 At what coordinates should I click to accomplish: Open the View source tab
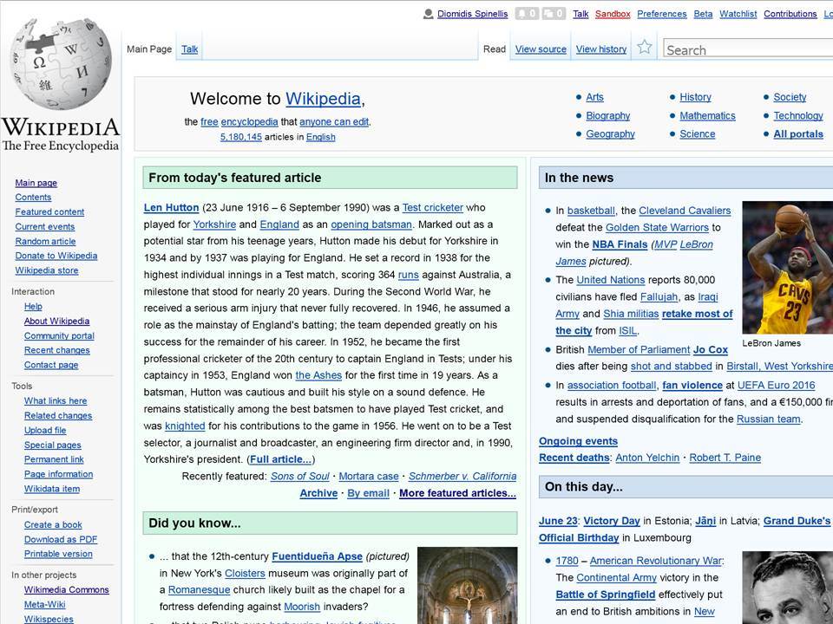541,49
